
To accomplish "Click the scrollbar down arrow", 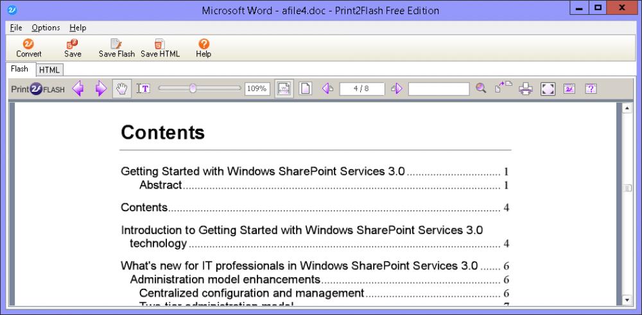I will coord(627,300).
